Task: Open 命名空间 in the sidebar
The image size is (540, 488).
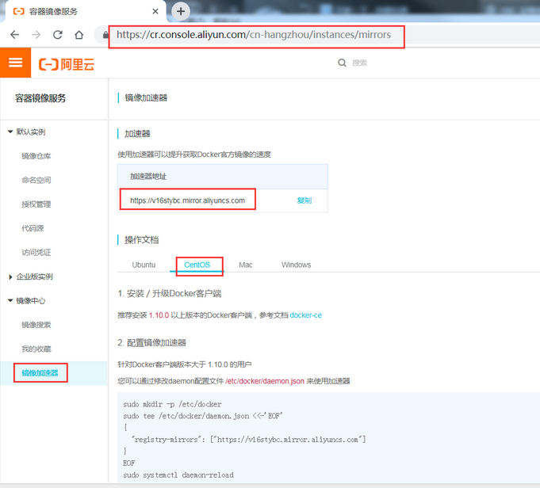Action: [36, 180]
